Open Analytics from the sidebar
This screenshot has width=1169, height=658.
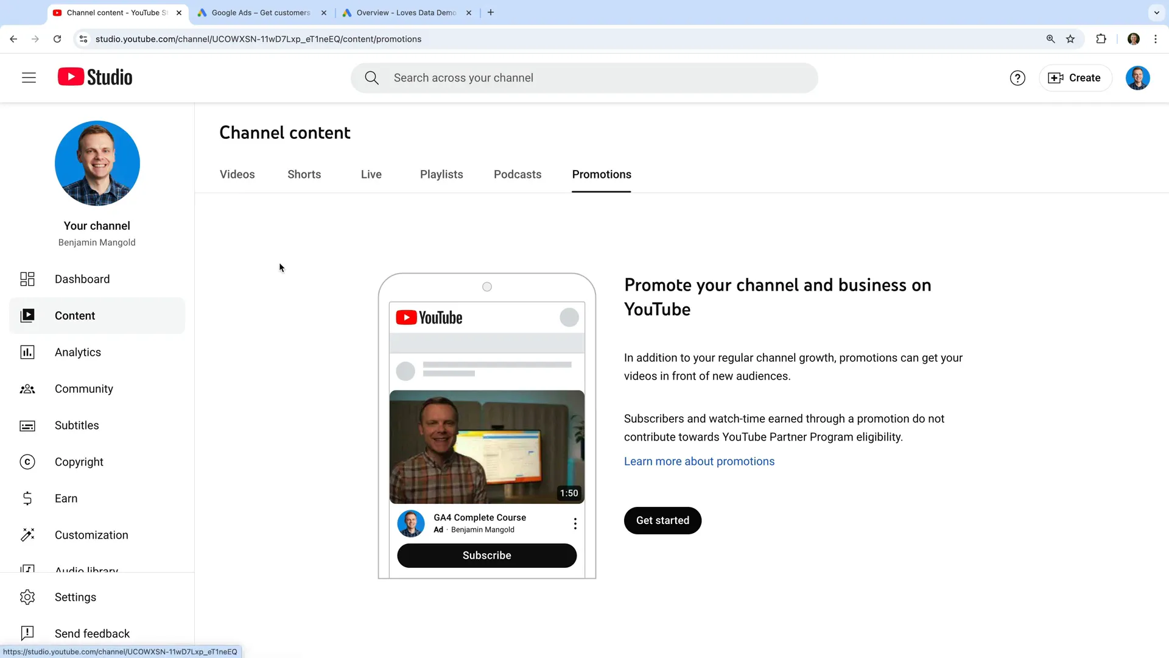pos(77,352)
